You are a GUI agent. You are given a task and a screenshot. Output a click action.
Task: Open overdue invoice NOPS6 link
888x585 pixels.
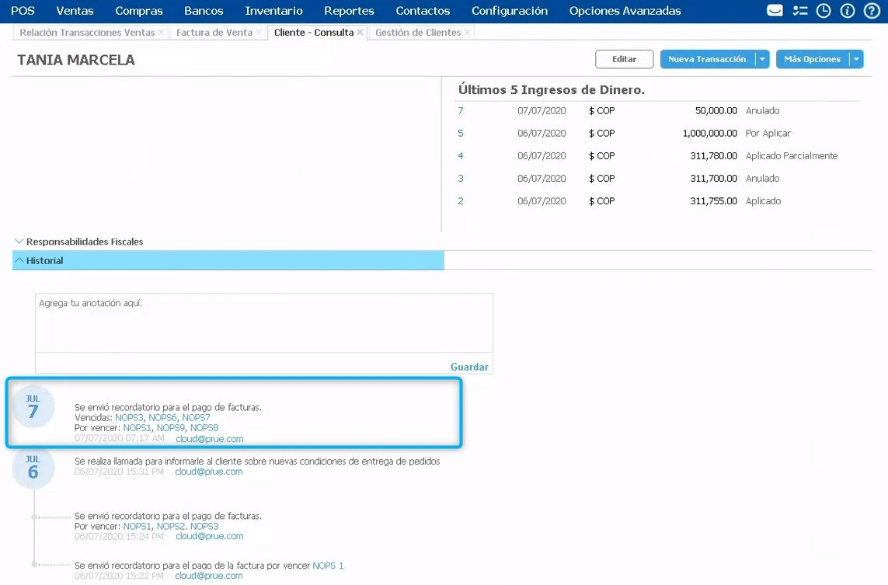click(162, 418)
